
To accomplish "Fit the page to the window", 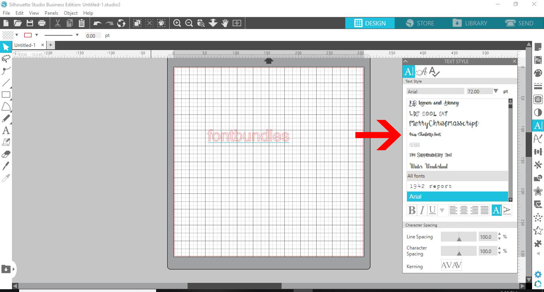I will click(237, 23).
